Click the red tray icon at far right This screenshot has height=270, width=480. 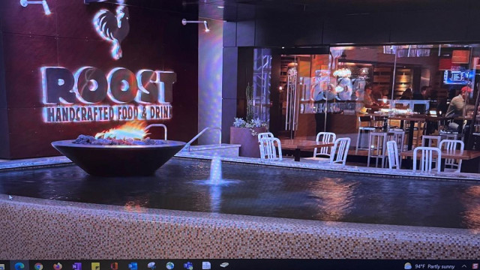click(475, 266)
